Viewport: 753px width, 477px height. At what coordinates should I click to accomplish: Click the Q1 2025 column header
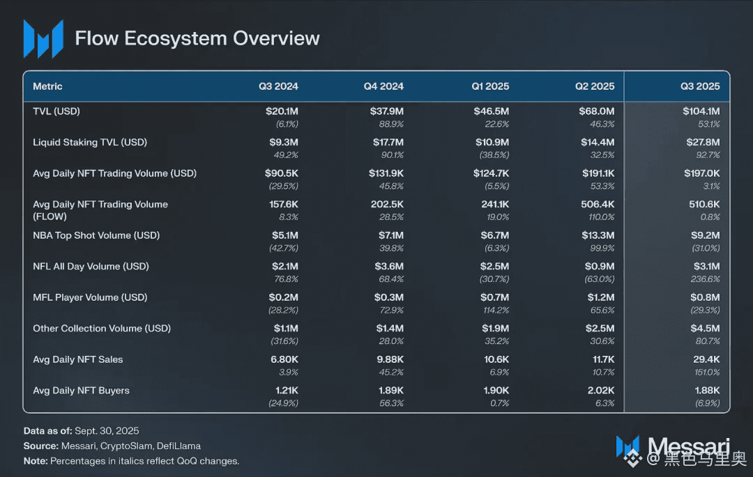[490, 86]
